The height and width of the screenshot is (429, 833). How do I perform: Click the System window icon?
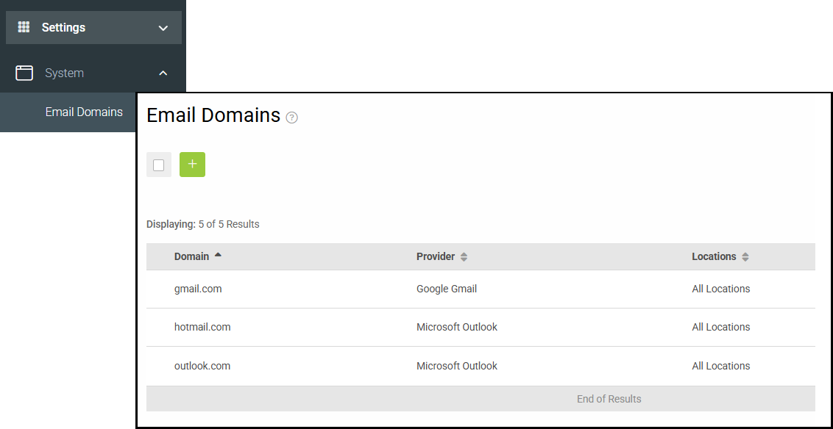coord(24,73)
